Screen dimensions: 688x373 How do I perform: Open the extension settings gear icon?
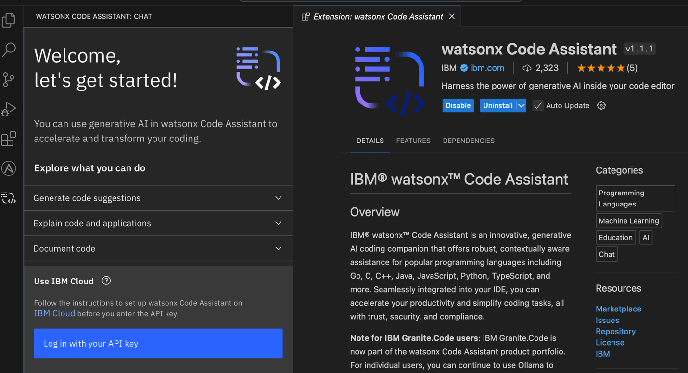click(601, 105)
